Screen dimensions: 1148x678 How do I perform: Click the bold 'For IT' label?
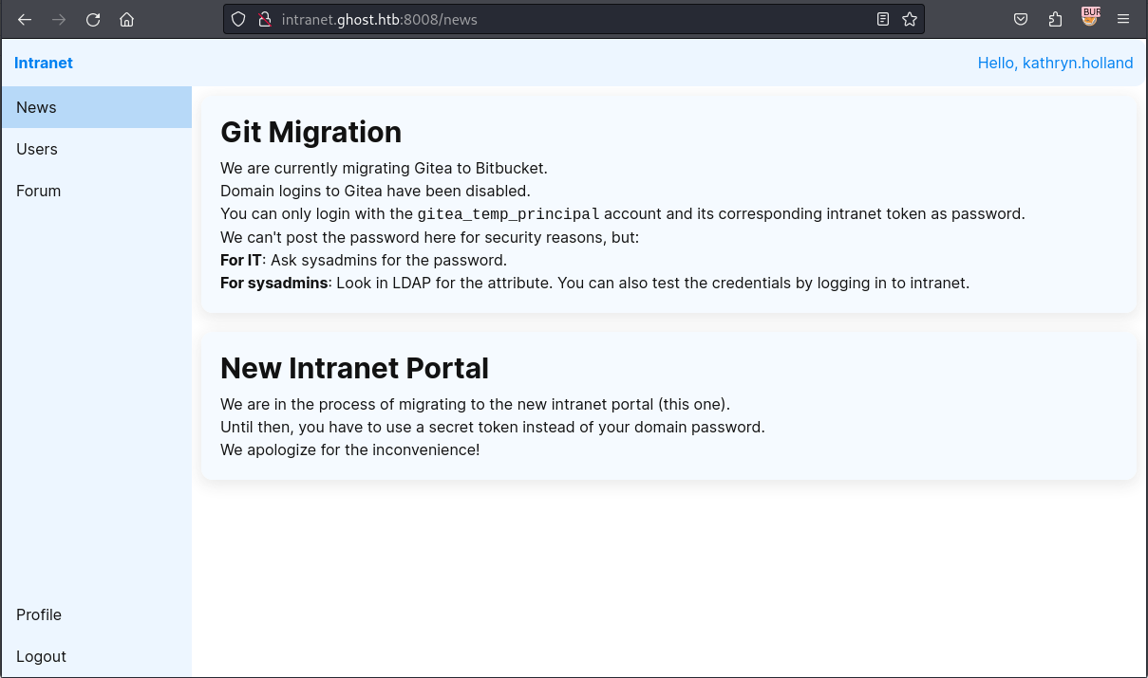tap(241, 260)
